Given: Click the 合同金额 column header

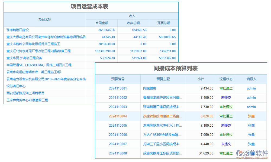Looking at the screenshot, I should pyautogui.click(x=102, y=23).
